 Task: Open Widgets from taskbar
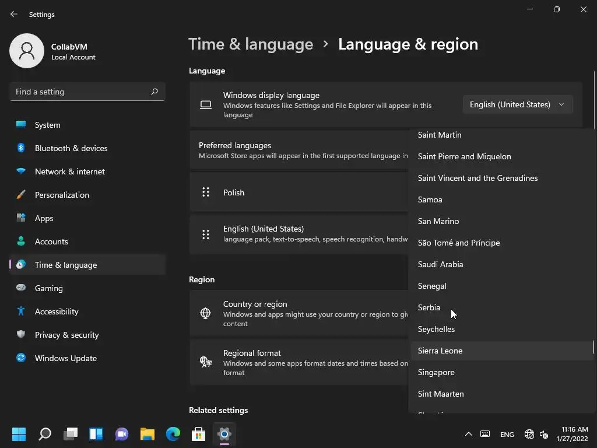pos(96,434)
